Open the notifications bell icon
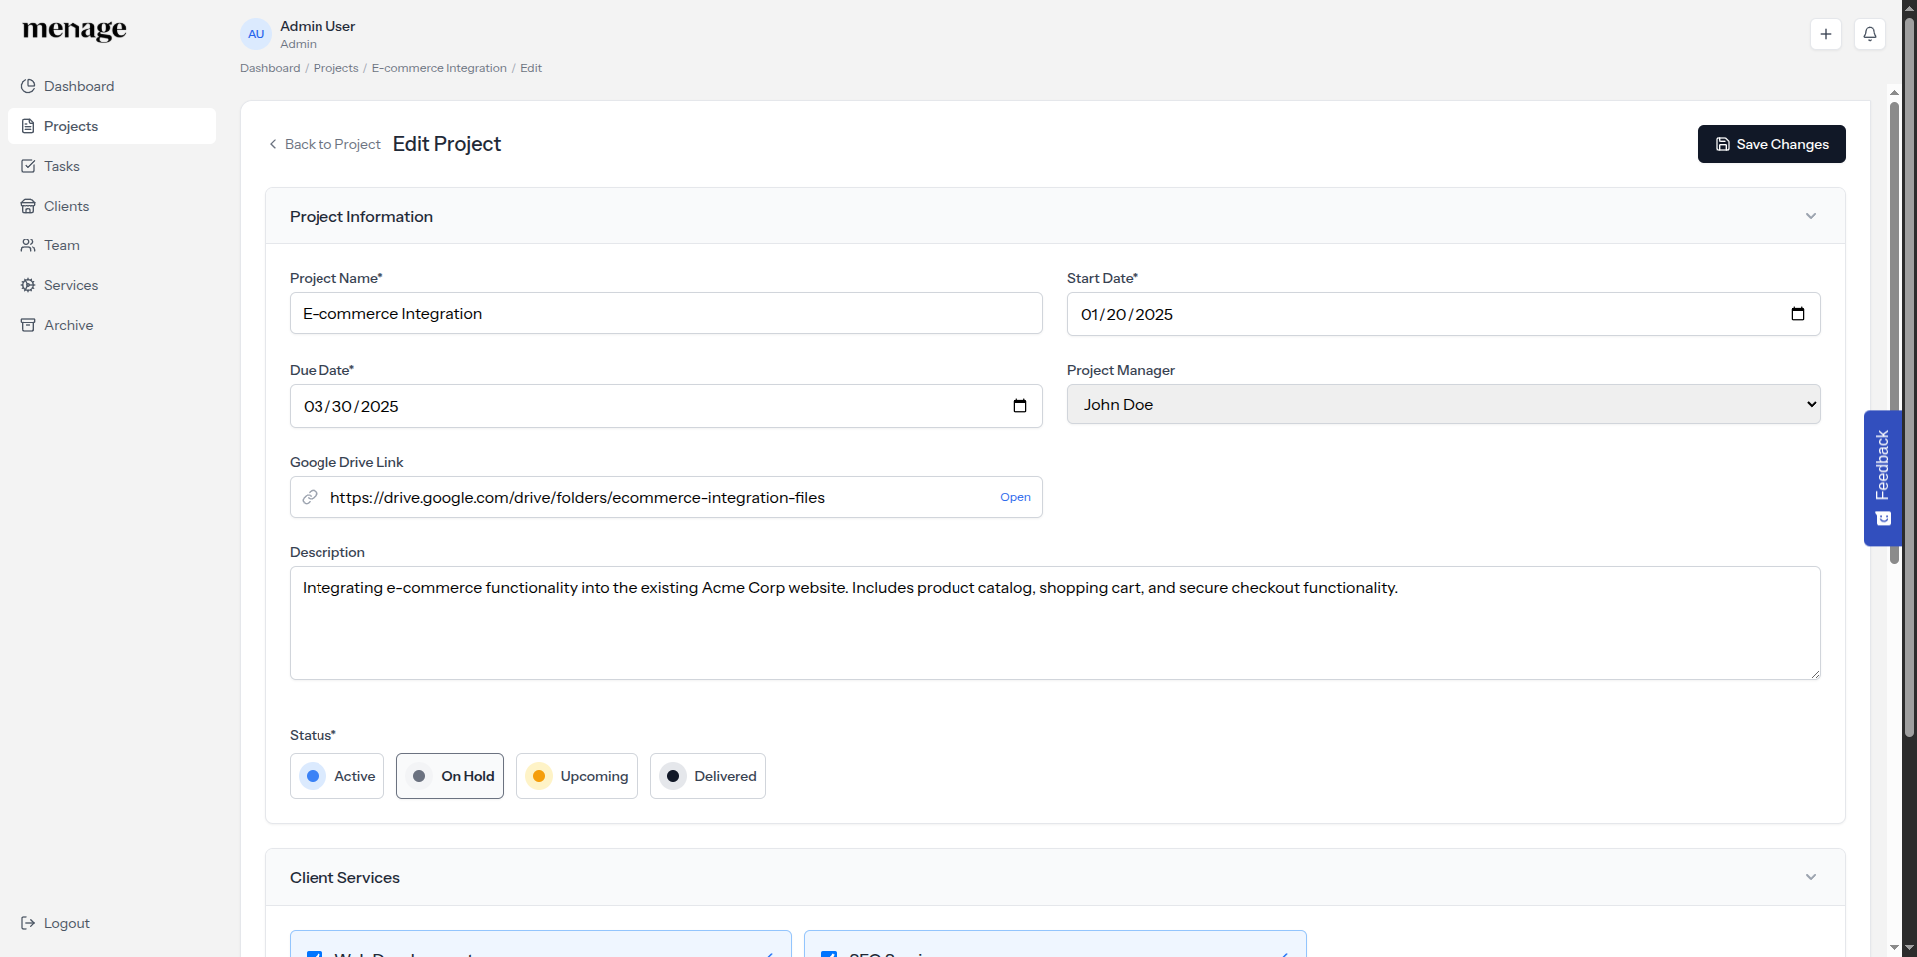 pyautogui.click(x=1870, y=33)
